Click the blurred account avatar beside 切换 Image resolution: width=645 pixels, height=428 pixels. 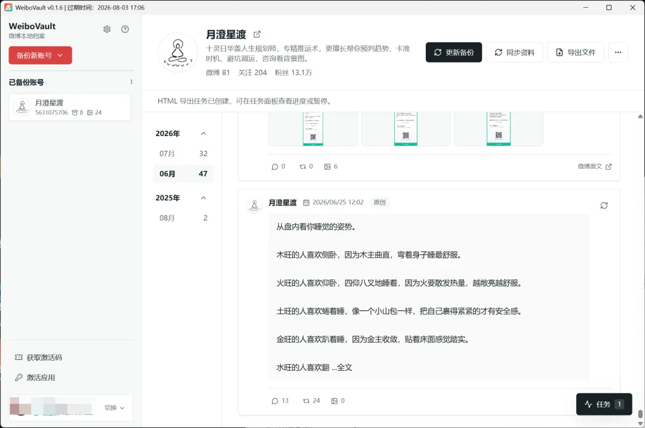pyautogui.click(x=20, y=407)
